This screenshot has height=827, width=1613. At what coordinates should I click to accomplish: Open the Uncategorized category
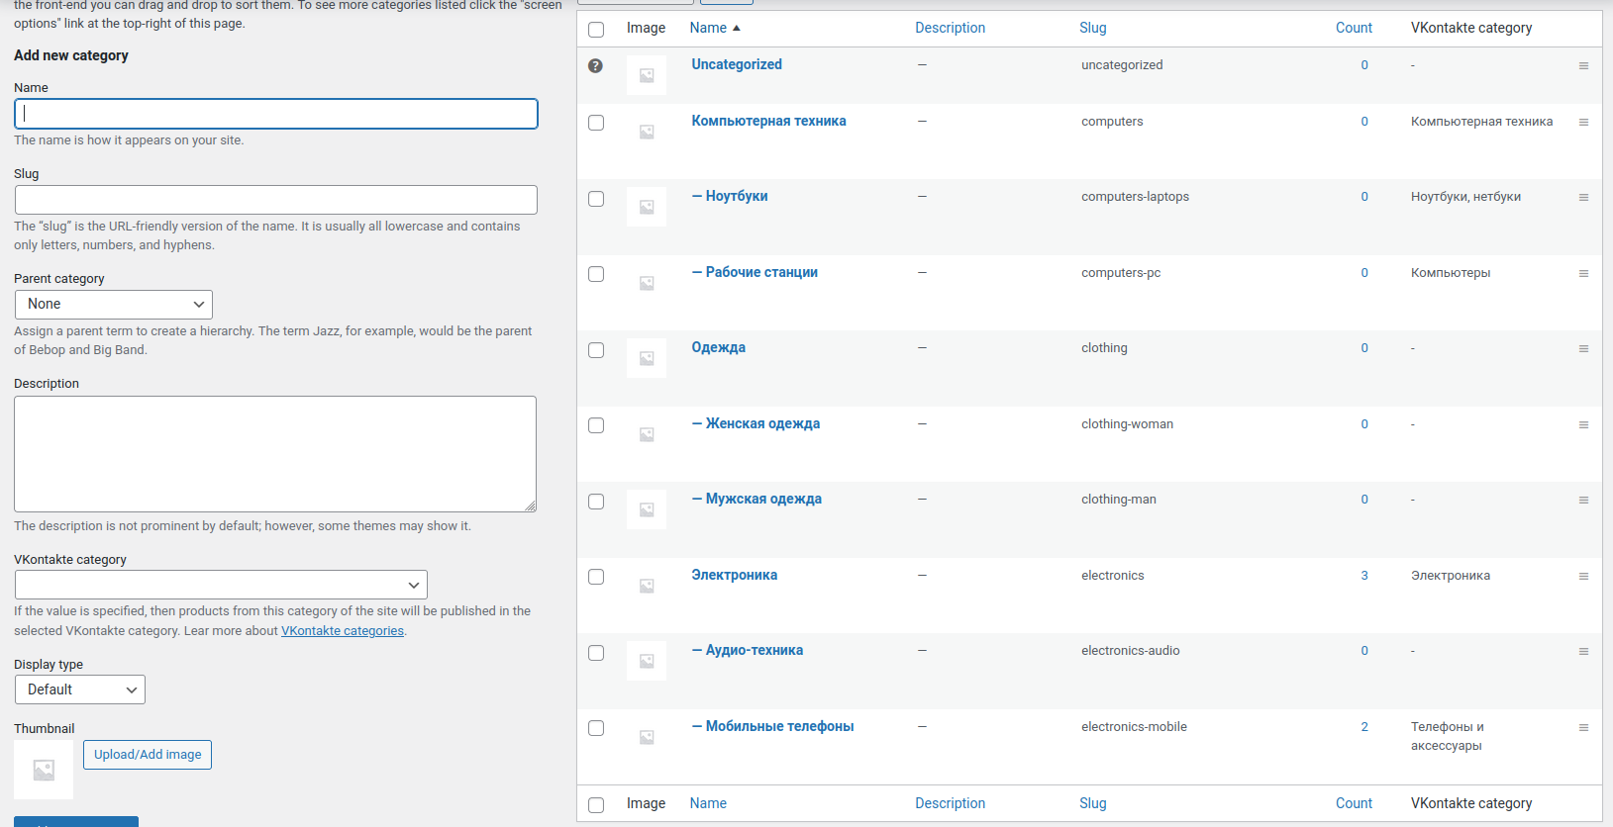737,64
